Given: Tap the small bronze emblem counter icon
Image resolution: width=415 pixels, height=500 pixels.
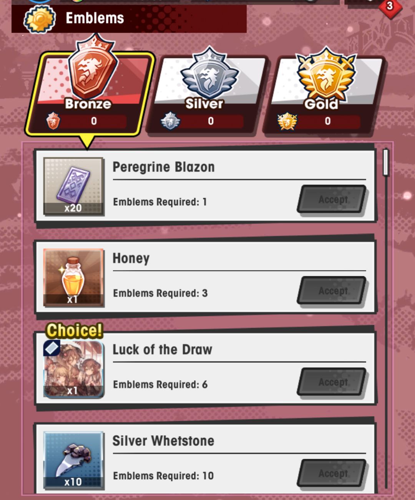Looking at the screenshot, I should click(x=53, y=121).
